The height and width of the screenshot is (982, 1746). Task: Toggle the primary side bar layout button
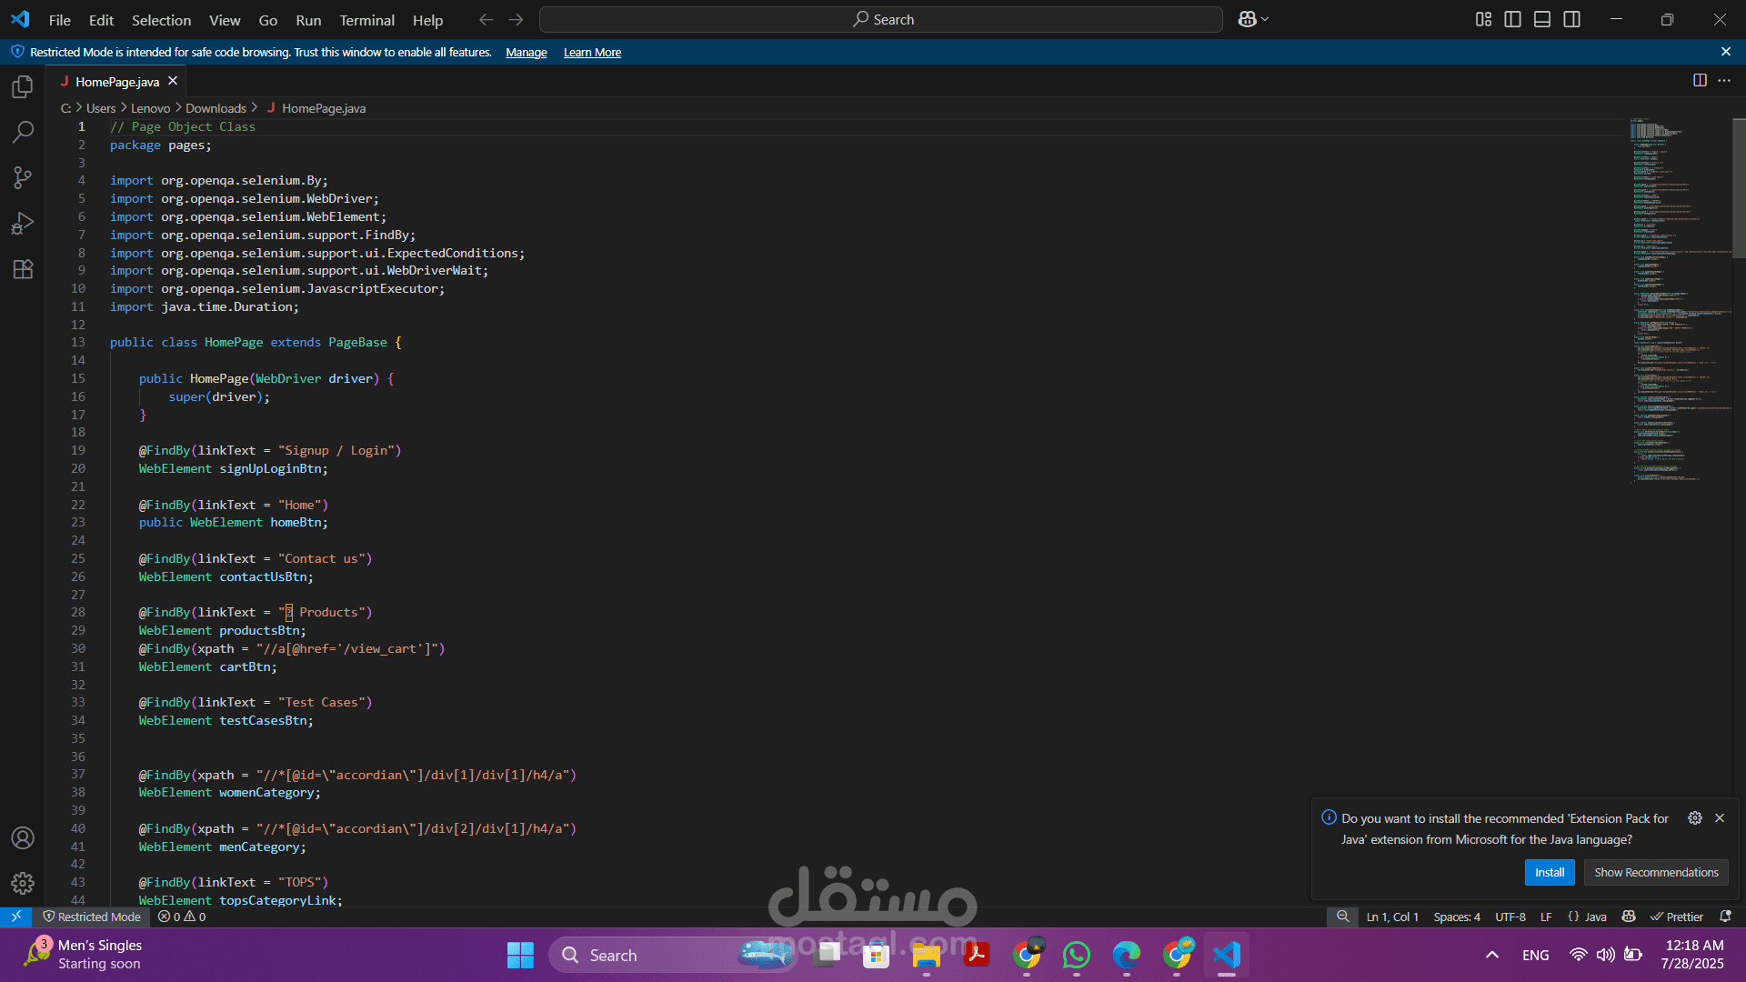tap(1512, 19)
